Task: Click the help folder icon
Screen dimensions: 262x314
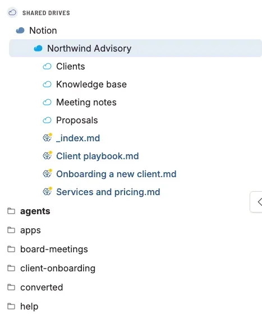Action: coord(11,306)
